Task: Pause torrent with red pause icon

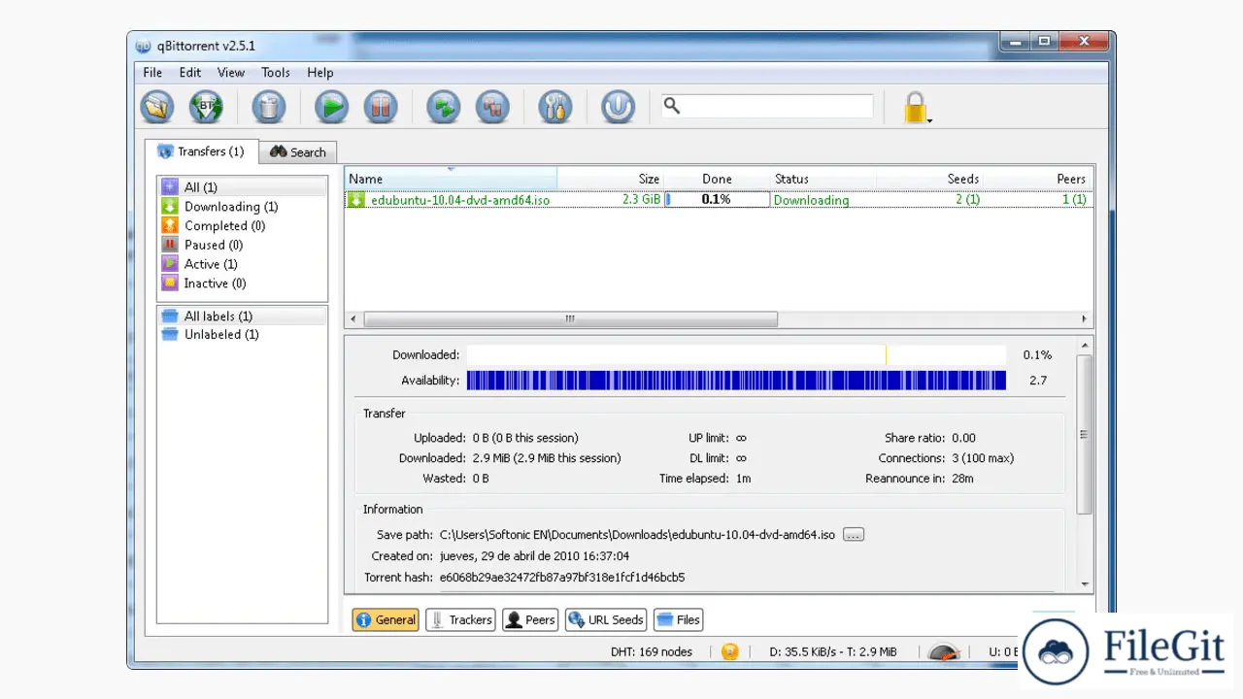Action: [381, 107]
